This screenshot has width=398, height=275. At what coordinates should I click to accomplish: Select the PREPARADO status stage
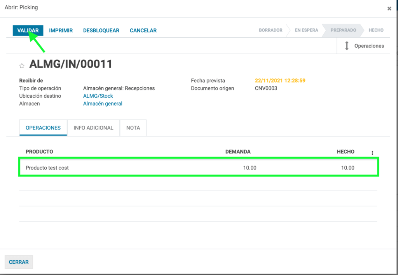[343, 30]
